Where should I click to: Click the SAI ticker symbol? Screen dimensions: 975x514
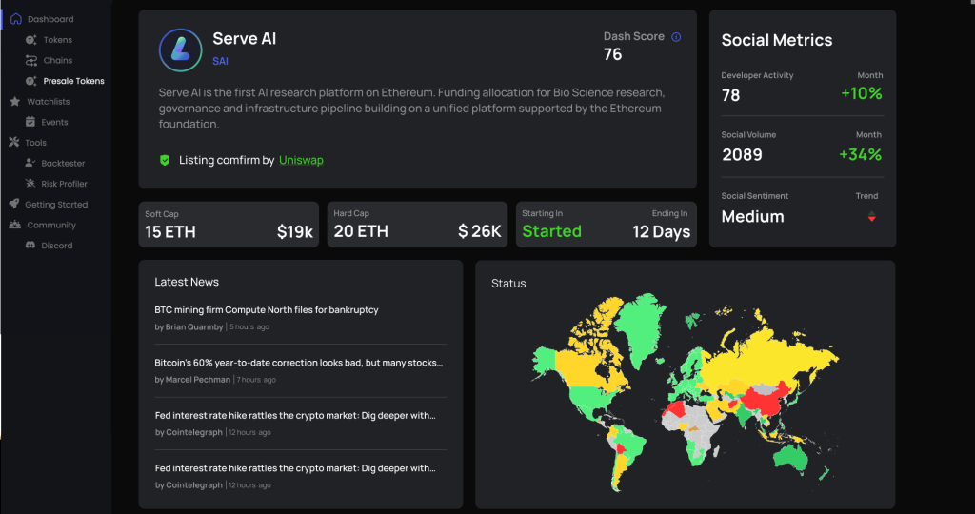coord(220,61)
